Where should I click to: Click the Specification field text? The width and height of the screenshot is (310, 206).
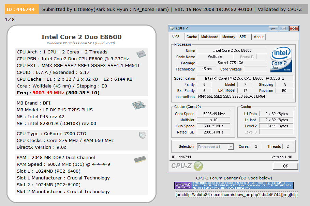pyautogui.click(x=245, y=78)
